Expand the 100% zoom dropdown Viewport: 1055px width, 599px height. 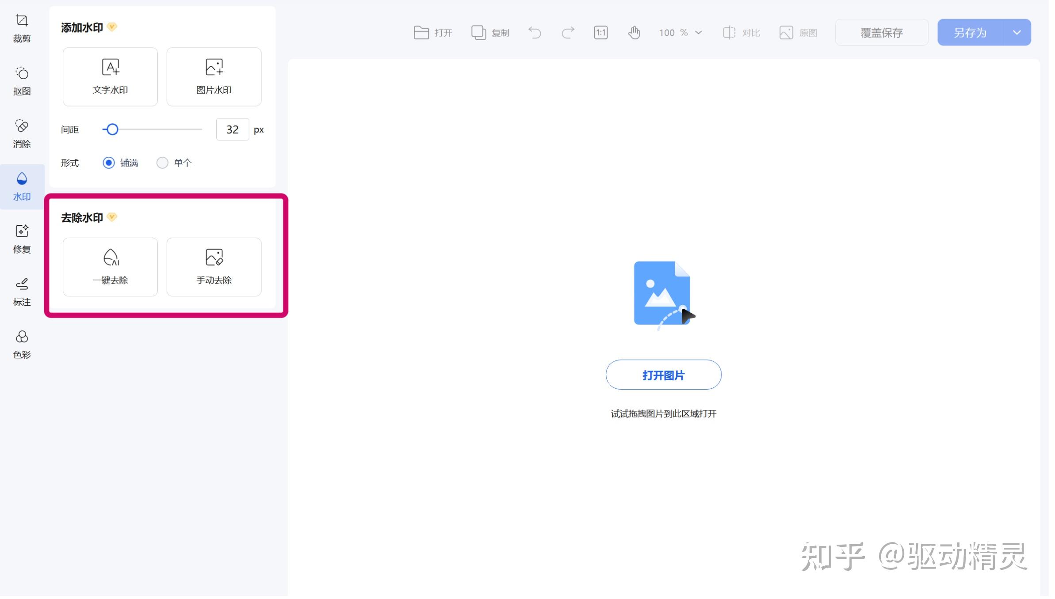click(x=698, y=33)
